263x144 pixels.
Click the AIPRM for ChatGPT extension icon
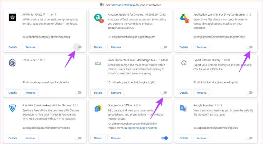pyautogui.click(x=13, y=17)
